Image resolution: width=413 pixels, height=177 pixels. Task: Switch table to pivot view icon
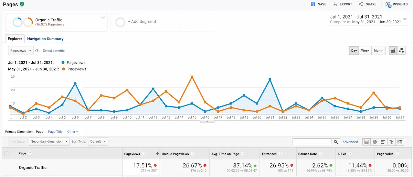click(400, 142)
